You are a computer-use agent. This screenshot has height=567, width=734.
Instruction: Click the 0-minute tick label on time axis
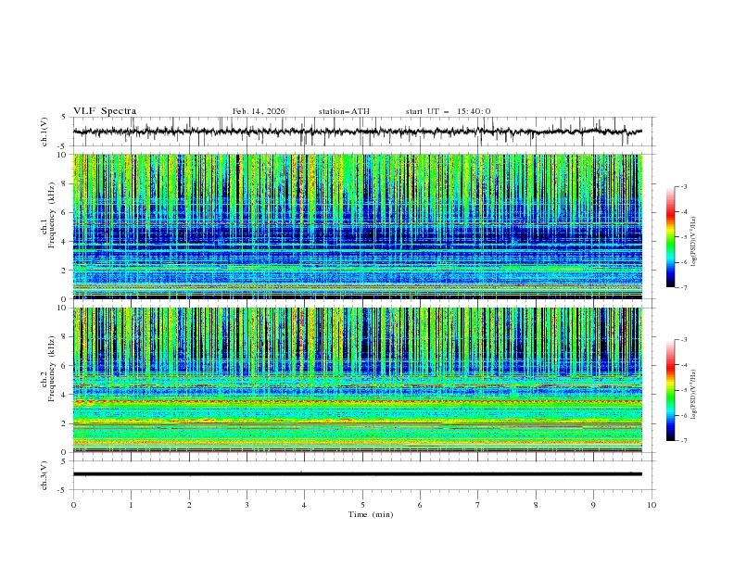pos(73,505)
